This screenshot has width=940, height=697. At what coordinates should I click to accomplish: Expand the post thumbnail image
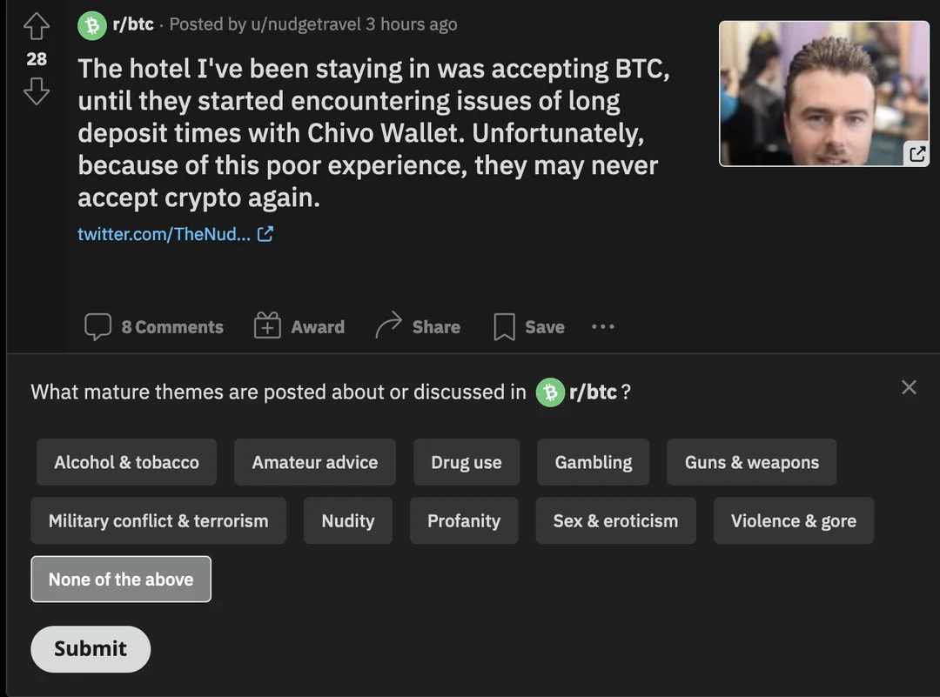coord(916,154)
